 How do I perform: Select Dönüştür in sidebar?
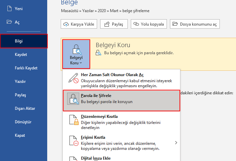pyautogui.click(x=23, y=122)
